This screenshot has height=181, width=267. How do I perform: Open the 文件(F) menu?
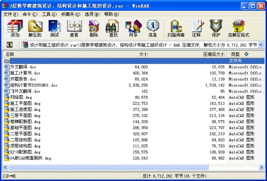[x=10, y=14]
